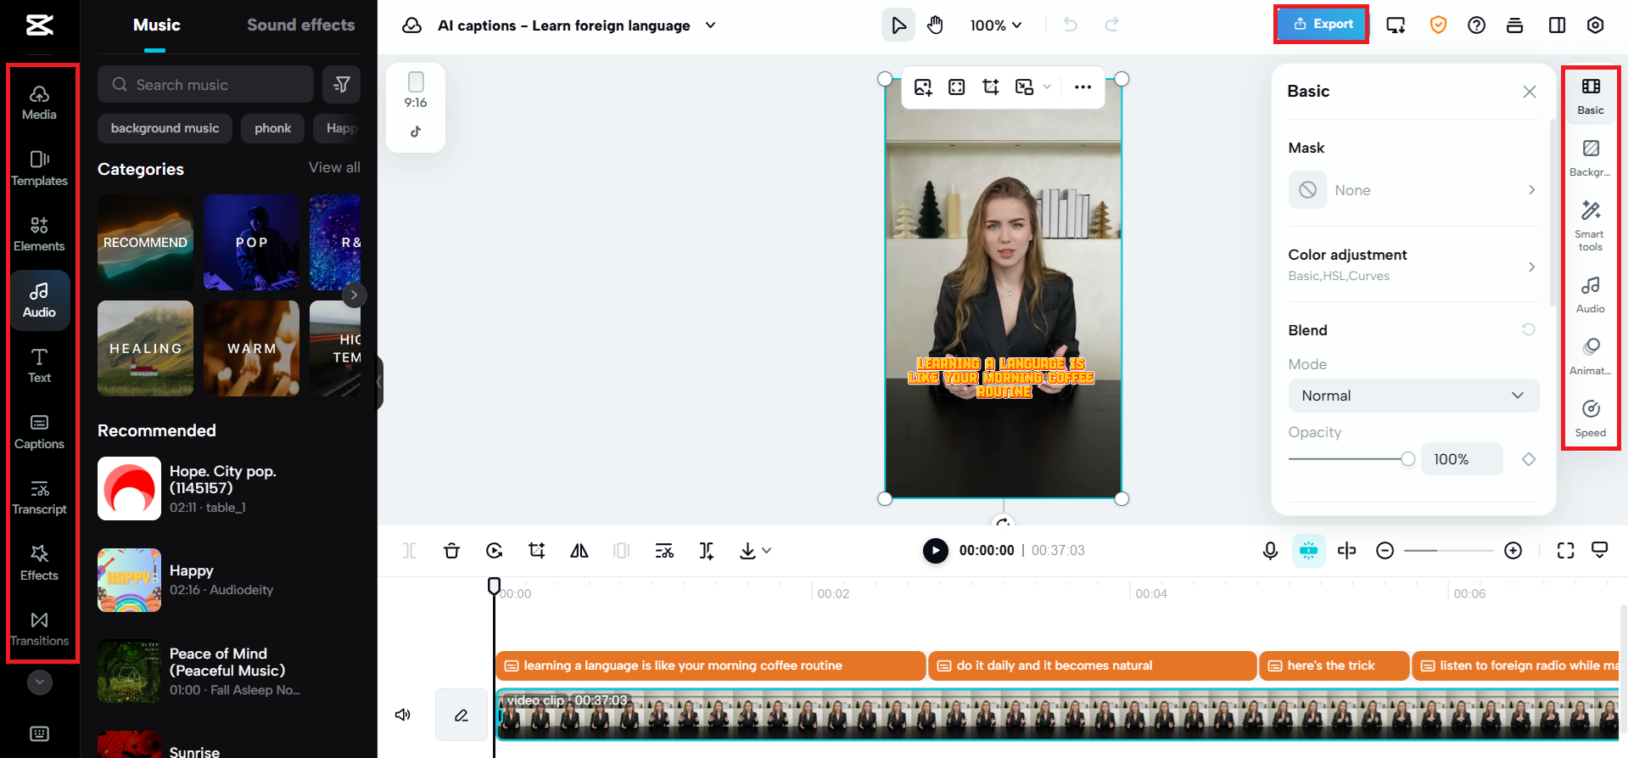Image resolution: width=1628 pixels, height=758 pixels.
Task: Open the Basic tab in right sidebar
Action: (1591, 96)
